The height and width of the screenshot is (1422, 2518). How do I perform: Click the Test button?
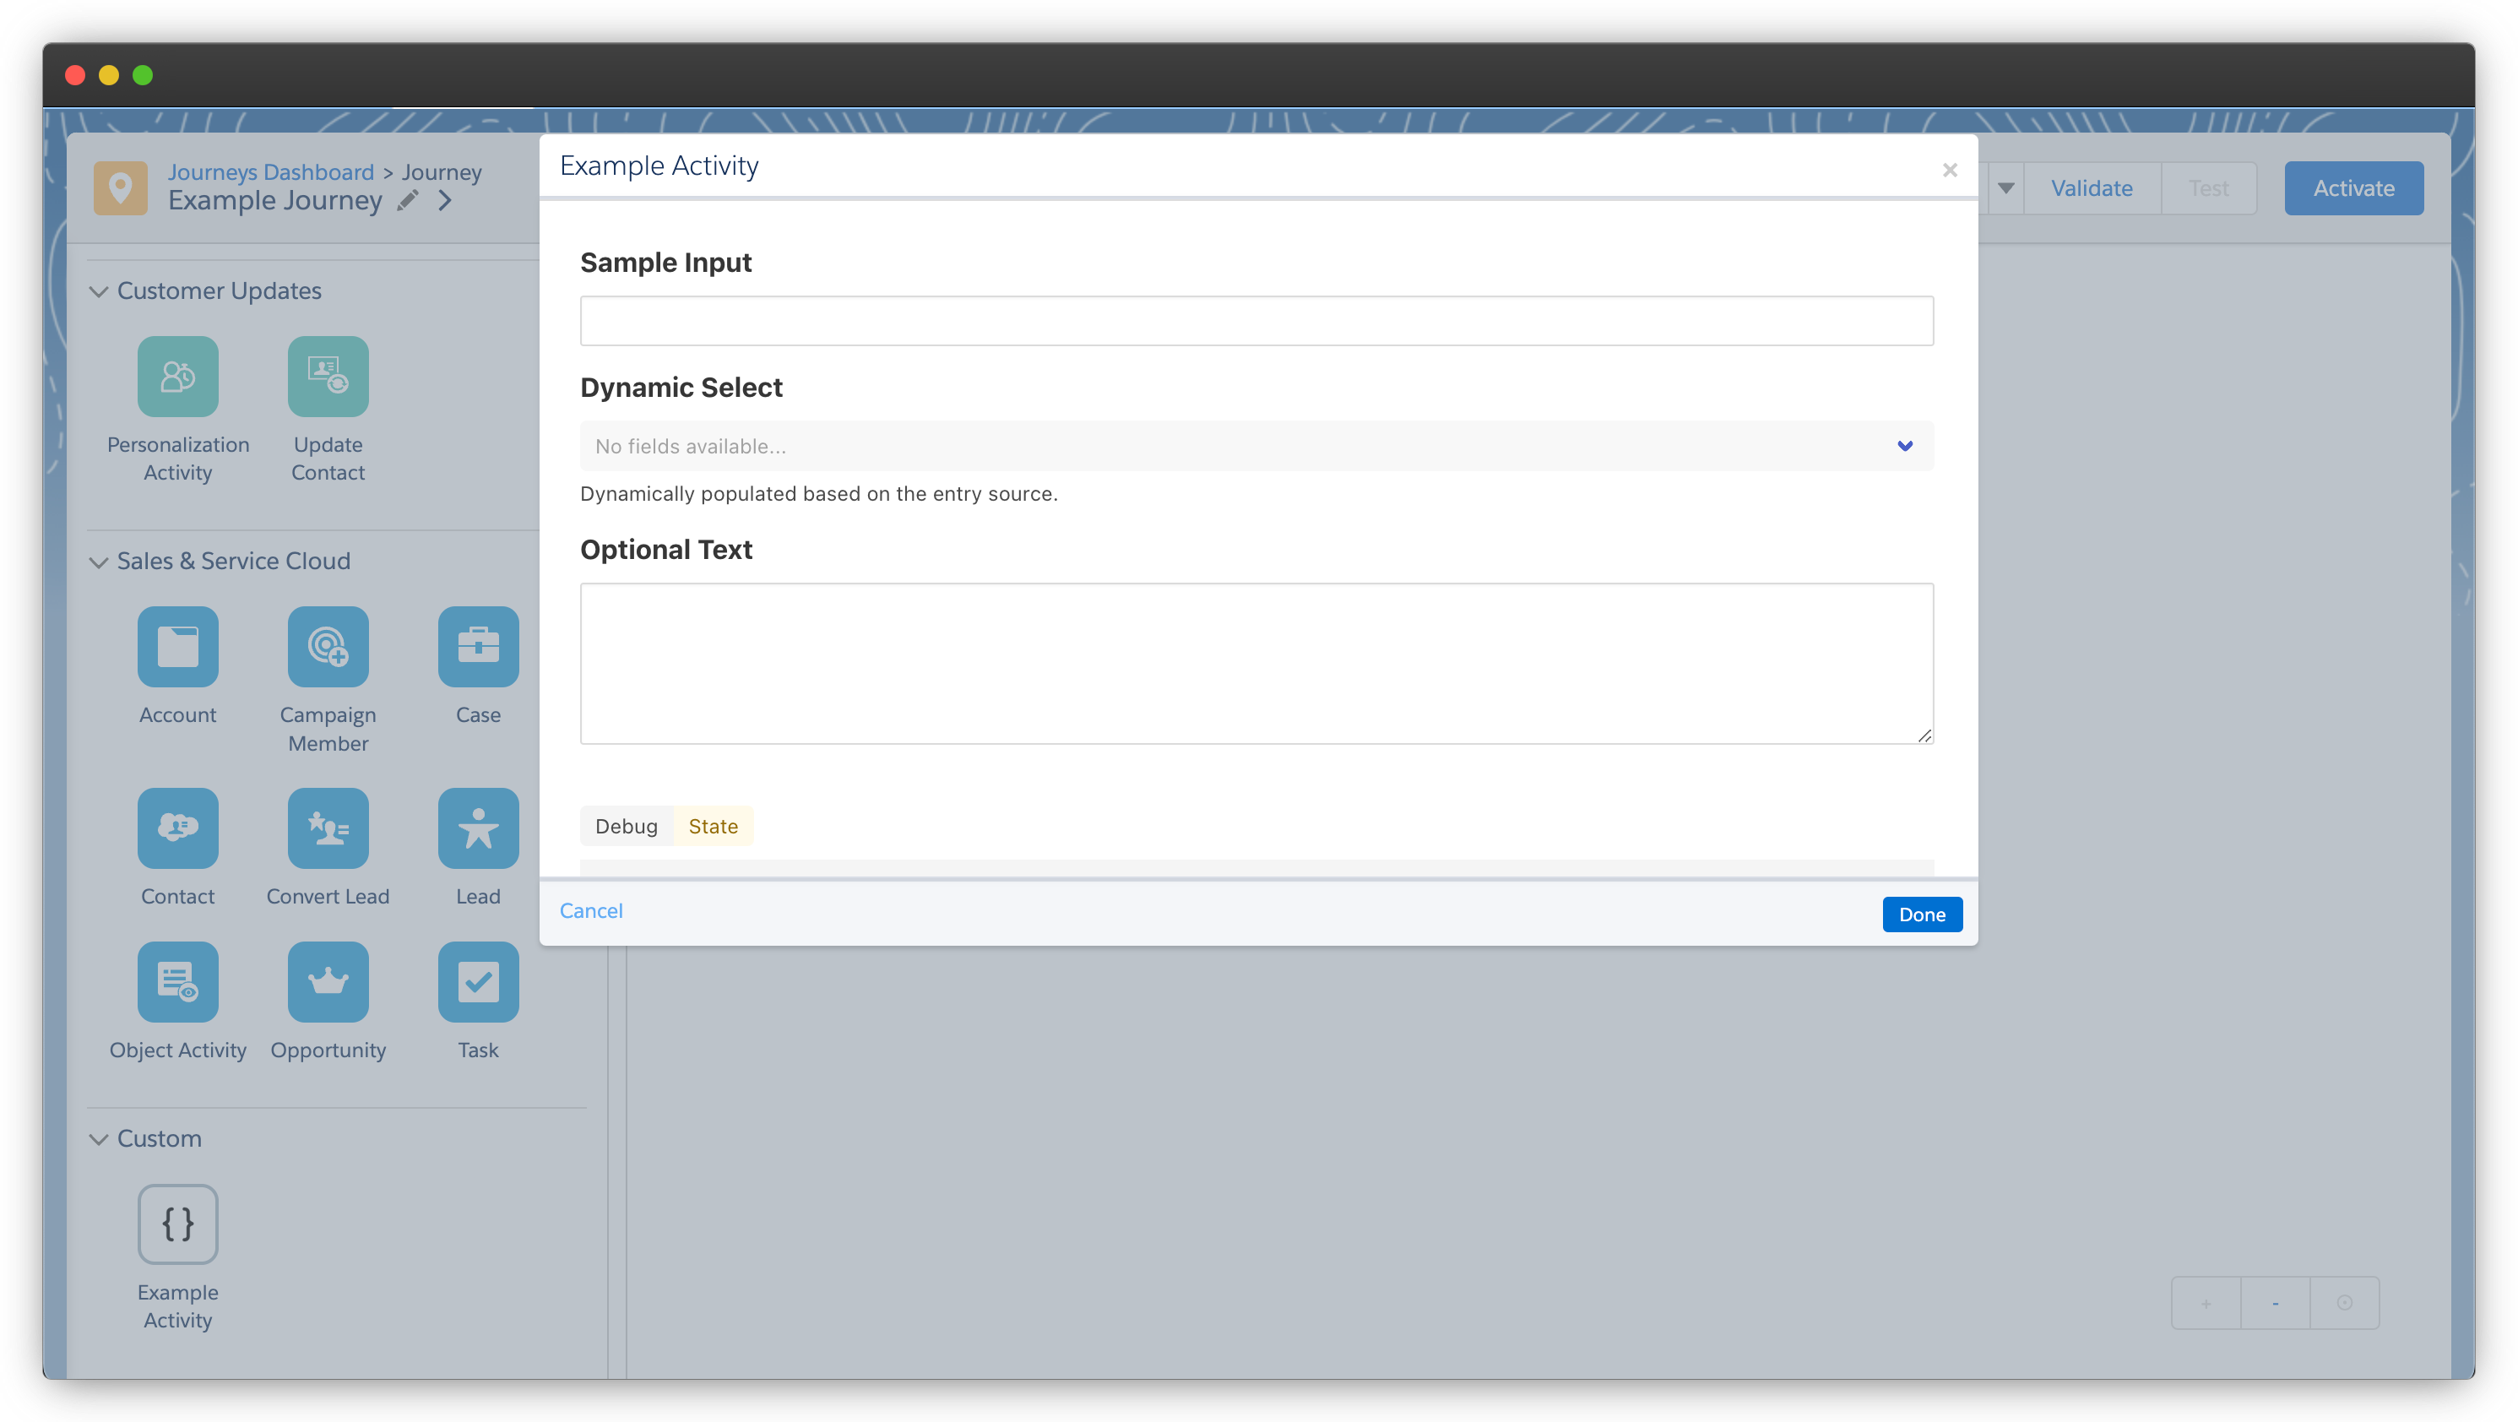click(x=2208, y=187)
